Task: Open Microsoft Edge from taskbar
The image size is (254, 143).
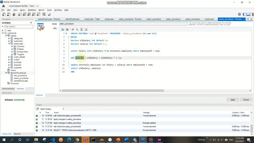Action: point(69,139)
